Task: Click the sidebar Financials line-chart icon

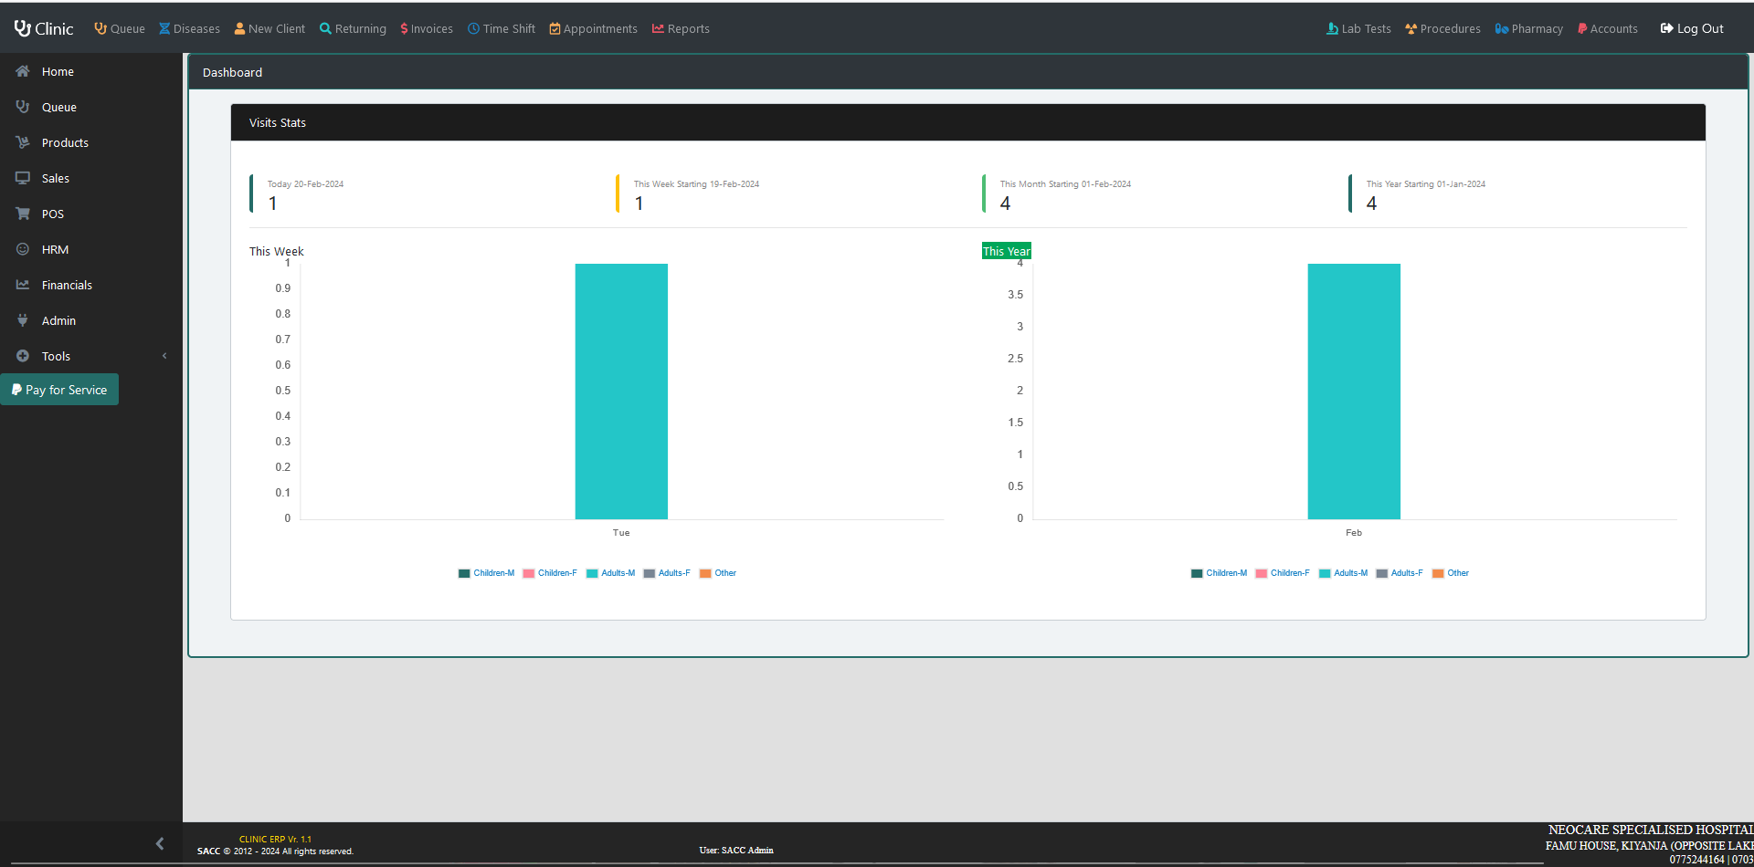Action: (x=23, y=285)
